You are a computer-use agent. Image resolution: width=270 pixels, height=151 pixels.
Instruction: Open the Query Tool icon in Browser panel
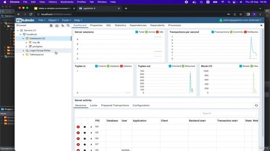(51, 26)
